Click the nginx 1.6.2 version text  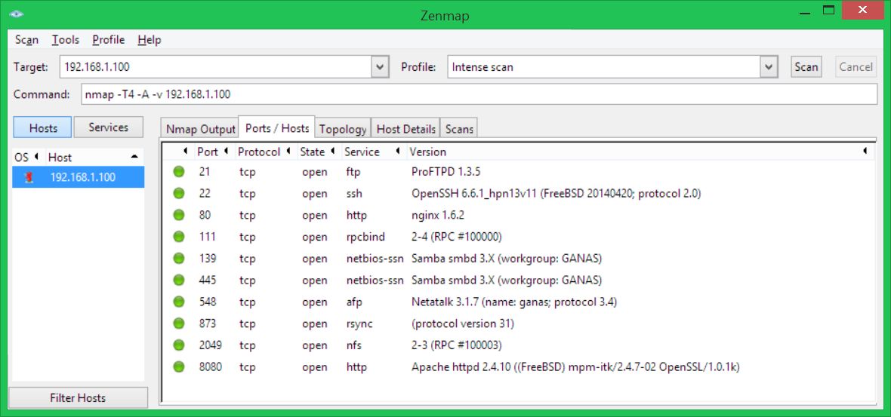pos(439,215)
